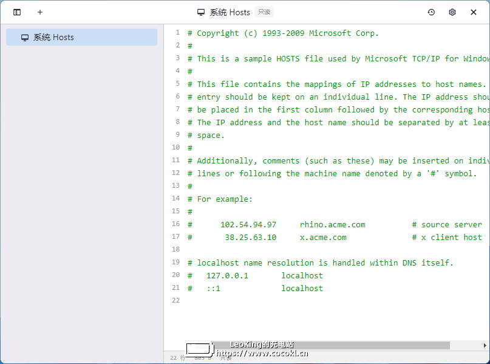This screenshot has height=364, width=490.
Task: Click line number 16 in the gutter
Action: [175, 224]
